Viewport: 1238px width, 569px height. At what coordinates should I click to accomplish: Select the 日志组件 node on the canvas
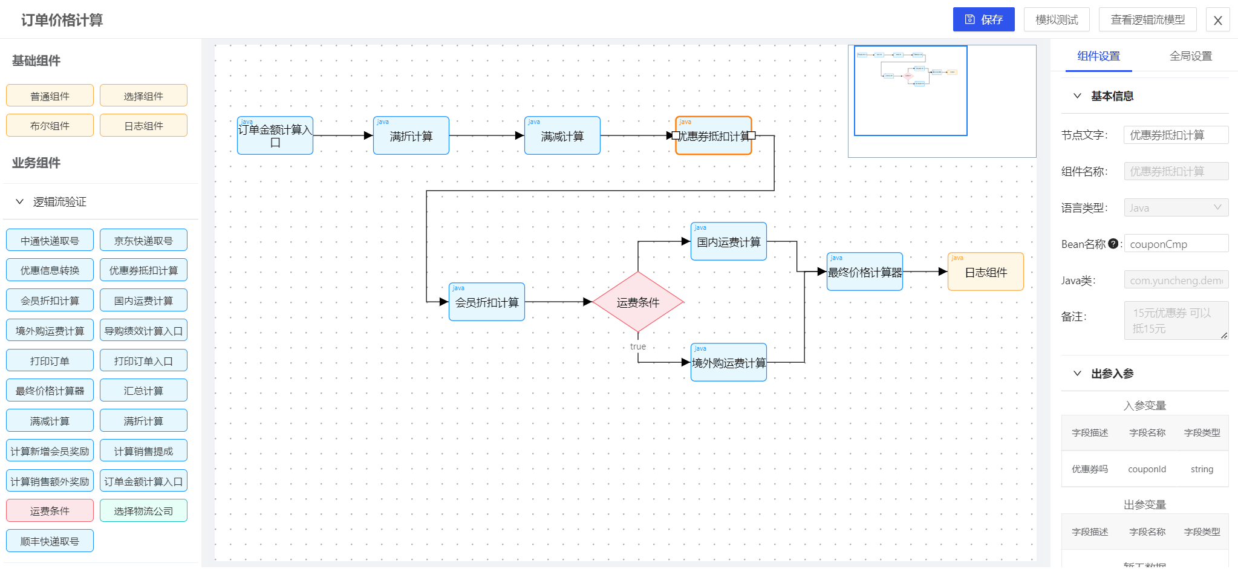[985, 272]
